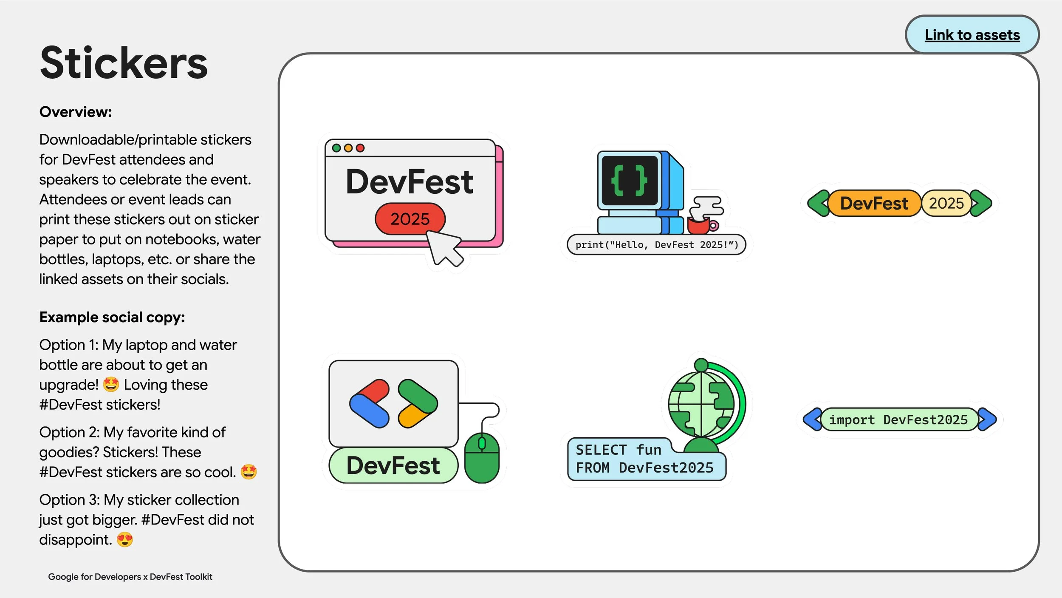This screenshot has height=598, width=1062.
Task: Click the heart-eyes emoji after Option 3
Action: (x=124, y=540)
